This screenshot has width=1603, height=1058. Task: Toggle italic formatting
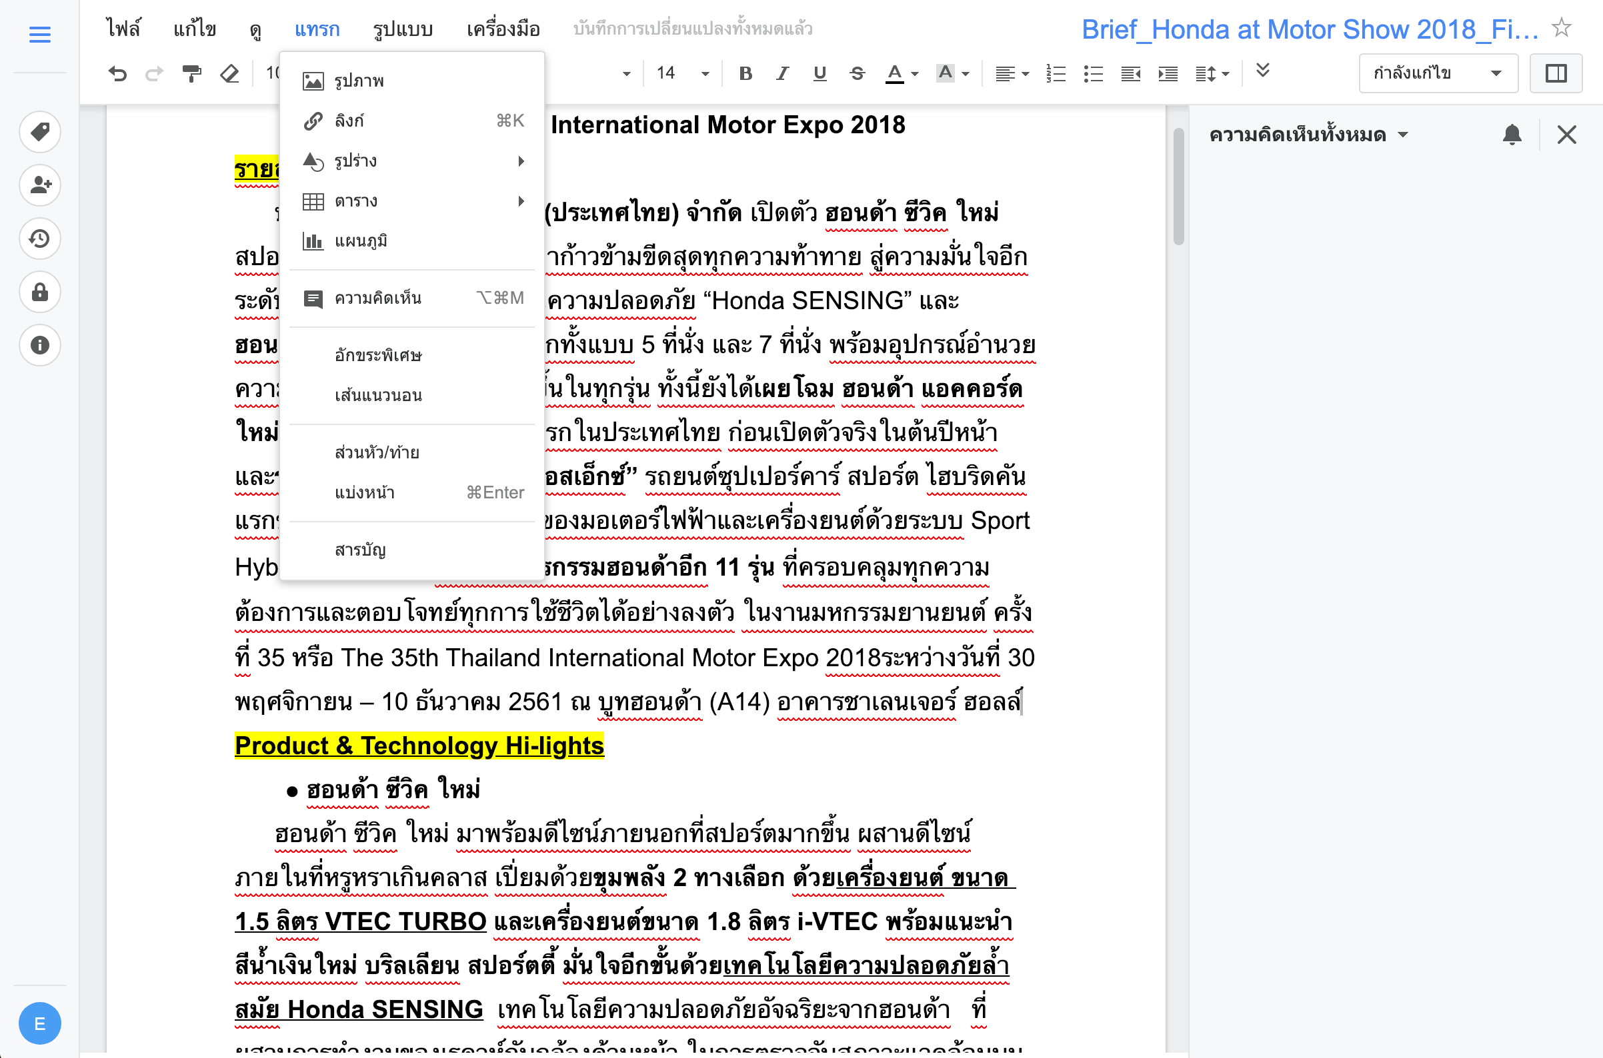782,73
